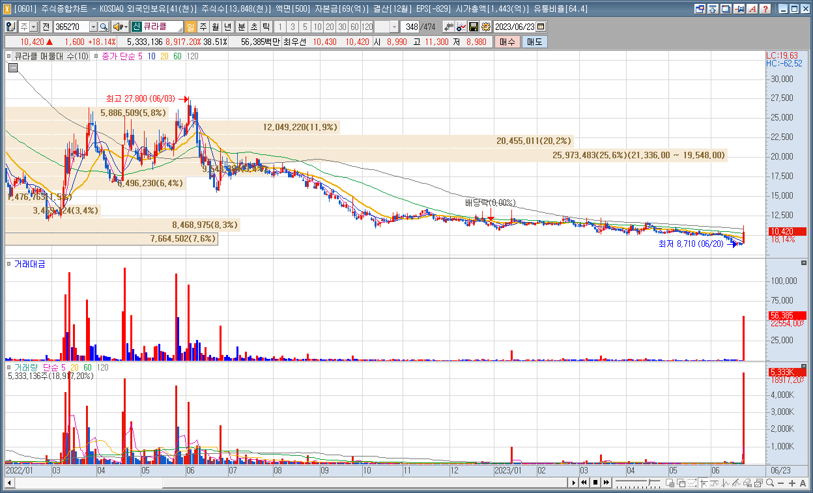Open the calendar date picker icon
The image size is (813, 493).
point(541,27)
